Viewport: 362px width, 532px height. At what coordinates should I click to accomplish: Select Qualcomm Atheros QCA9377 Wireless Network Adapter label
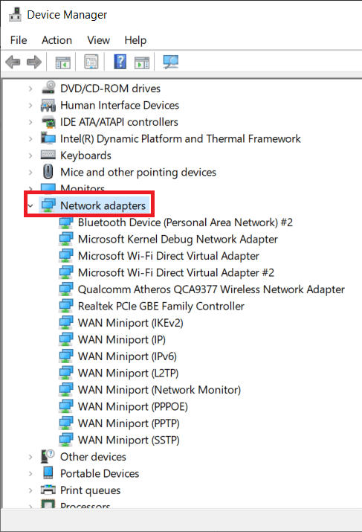click(x=211, y=289)
